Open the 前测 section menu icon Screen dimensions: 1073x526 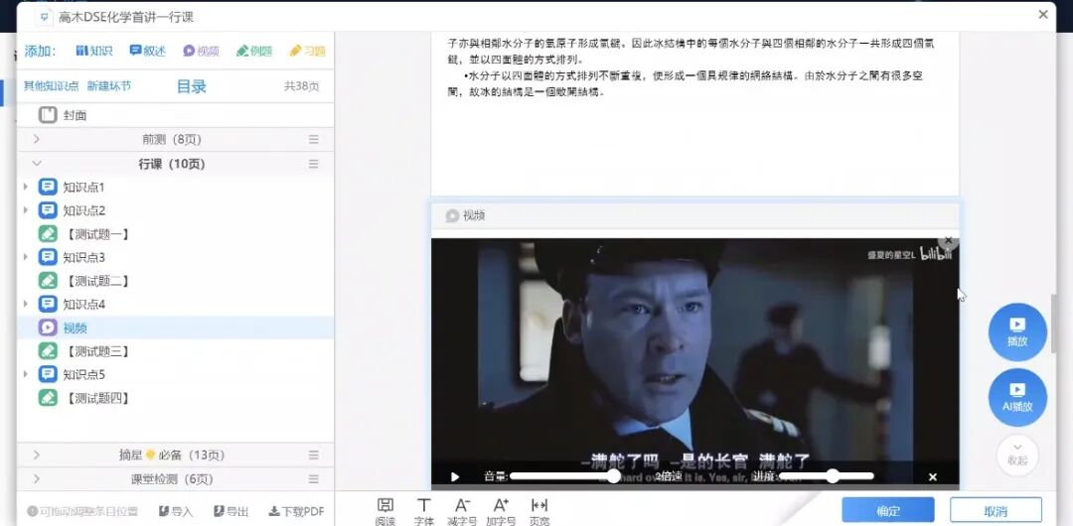(313, 139)
